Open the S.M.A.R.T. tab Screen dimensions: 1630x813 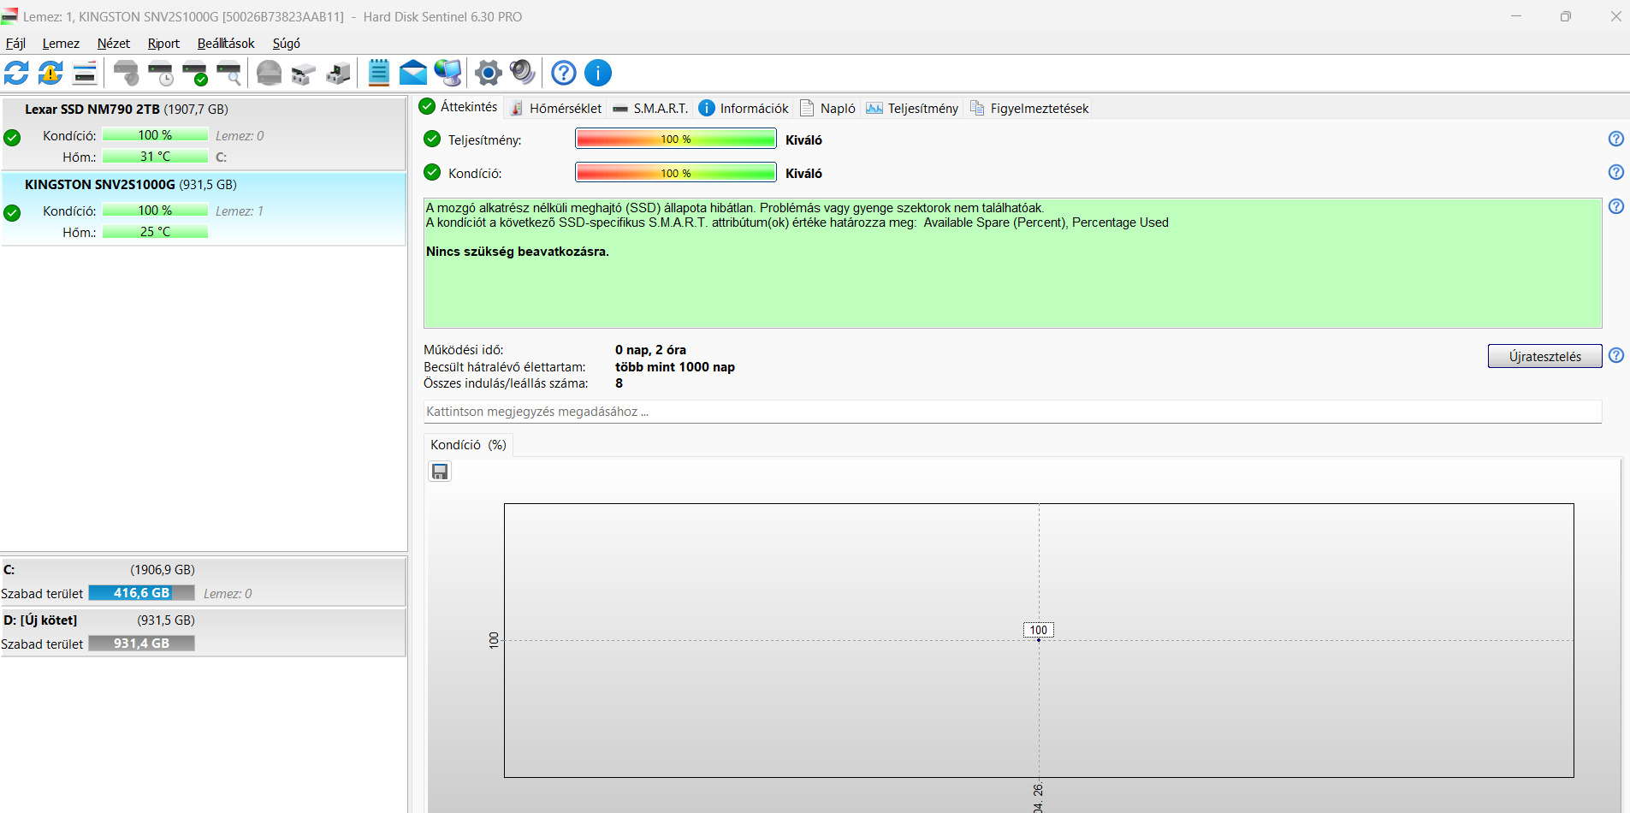tap(650, 108)
